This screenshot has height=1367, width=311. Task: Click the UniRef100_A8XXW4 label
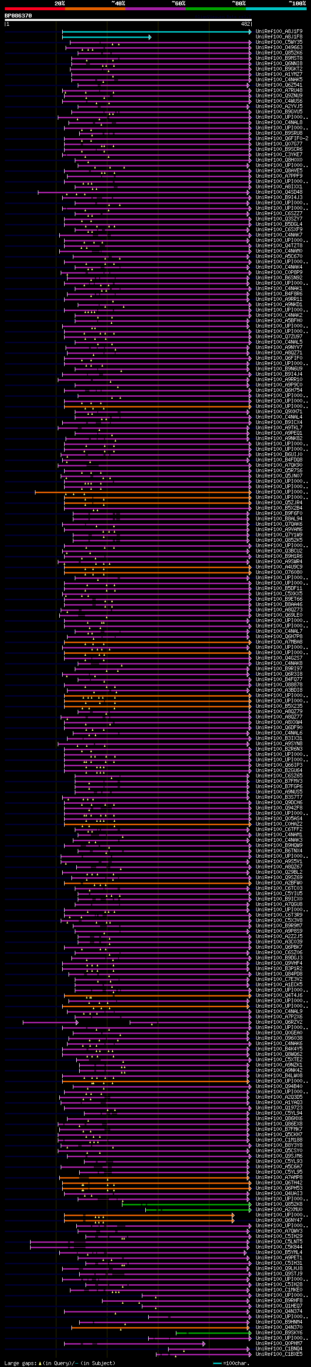coord(278,721)
